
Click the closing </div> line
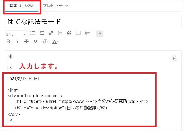(x=14, y=114)
